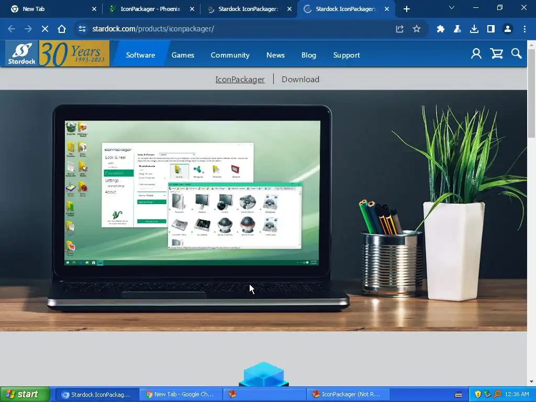Select the unlabeled red icon taskbar button
536x402 pixels.
point(264,395)
